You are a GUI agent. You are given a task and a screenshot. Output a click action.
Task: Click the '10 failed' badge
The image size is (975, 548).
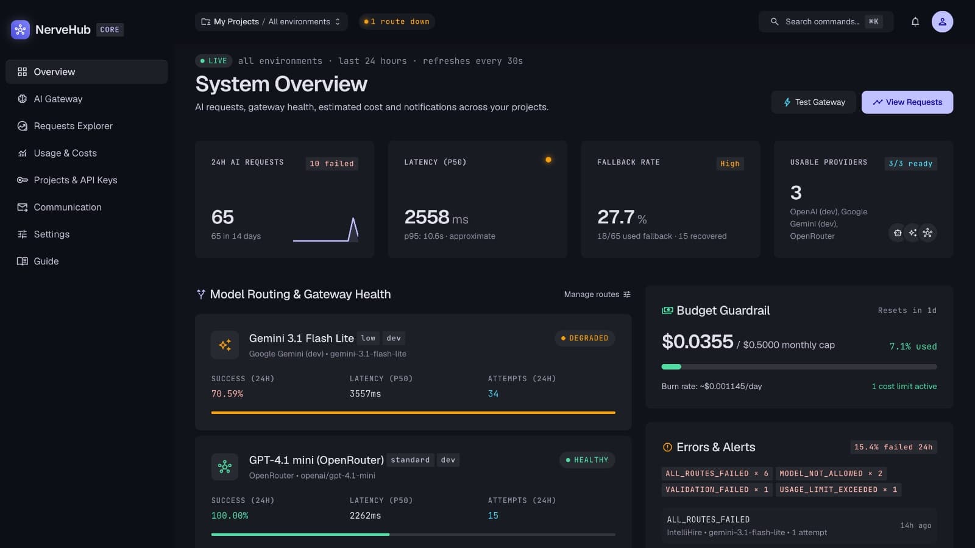point(331,164)
